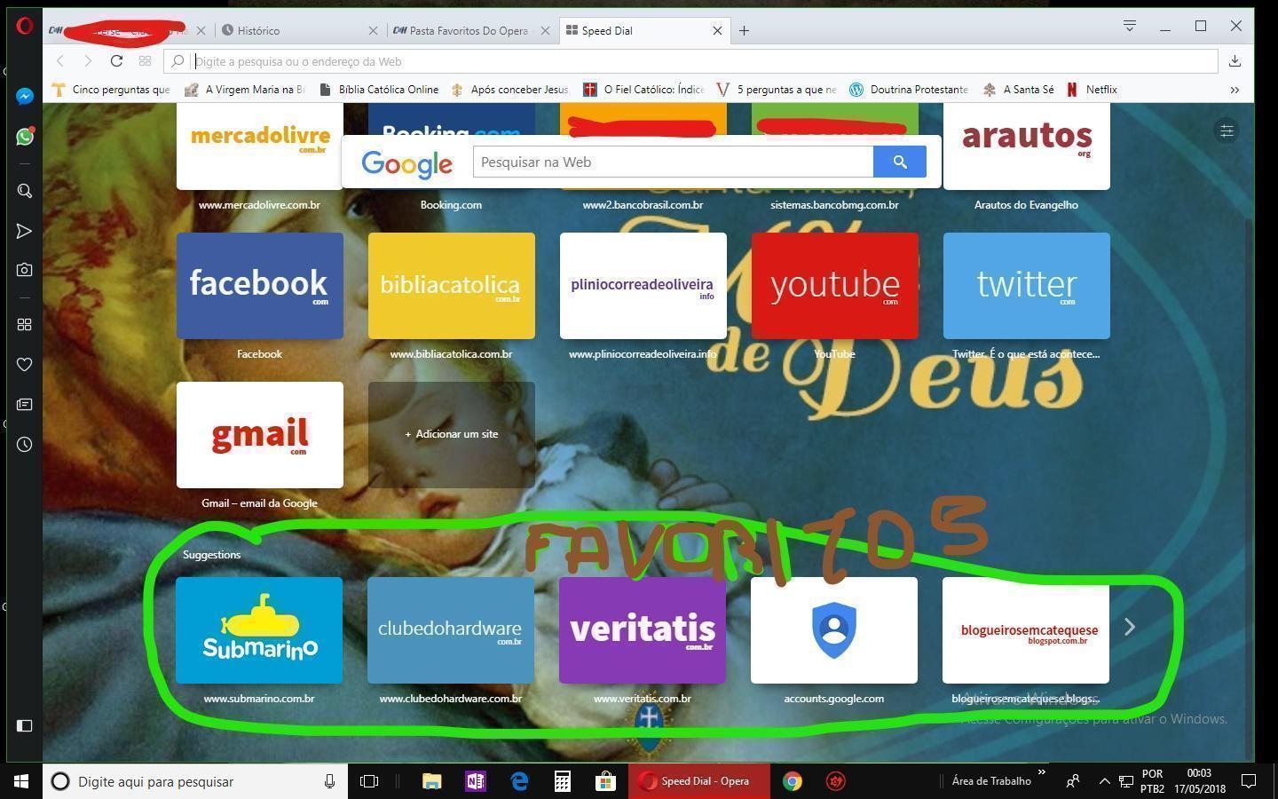1278x799 pixels.
Task: Click the Windows taskbar search box
Action: click(x=195, y=781)
